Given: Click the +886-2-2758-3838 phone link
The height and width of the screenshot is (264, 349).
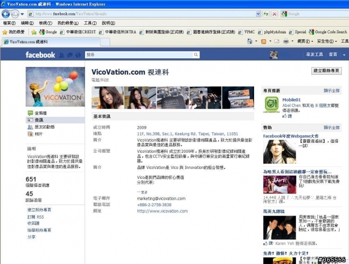Looking at the screenshot, I should 154,205.
